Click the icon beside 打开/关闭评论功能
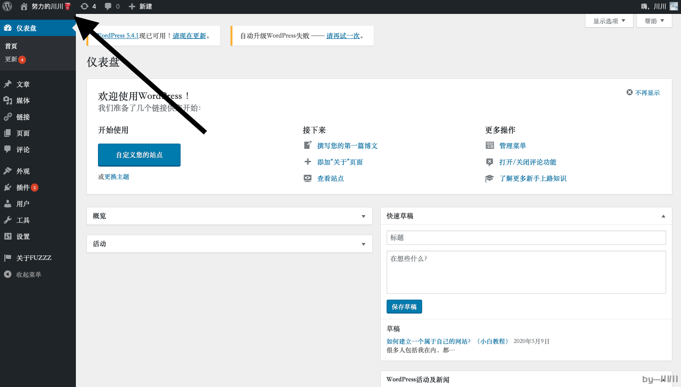The width and height of the screenshot is (681, 387). [489, 162]
